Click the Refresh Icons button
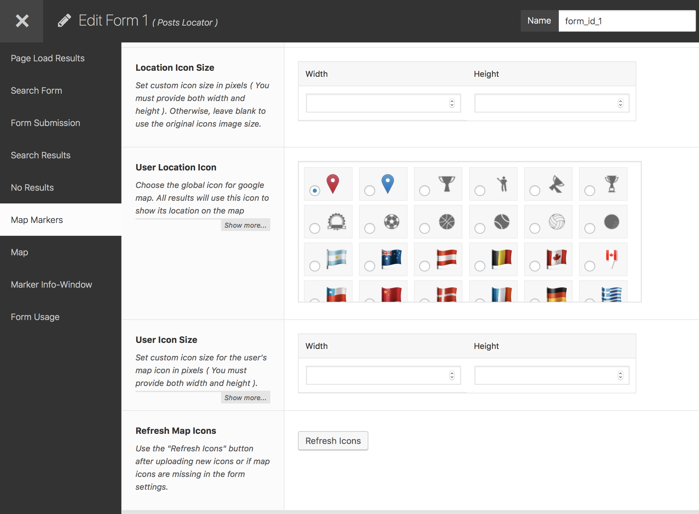699x514 pixels. [333, 441]
